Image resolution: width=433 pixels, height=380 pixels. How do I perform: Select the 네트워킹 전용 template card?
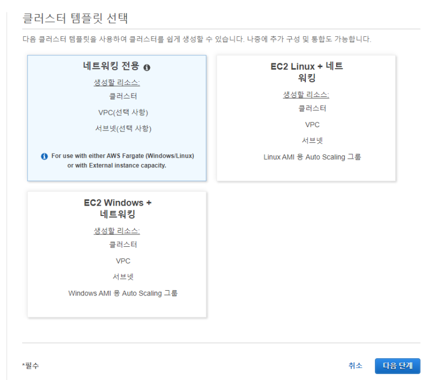point(116,118)
